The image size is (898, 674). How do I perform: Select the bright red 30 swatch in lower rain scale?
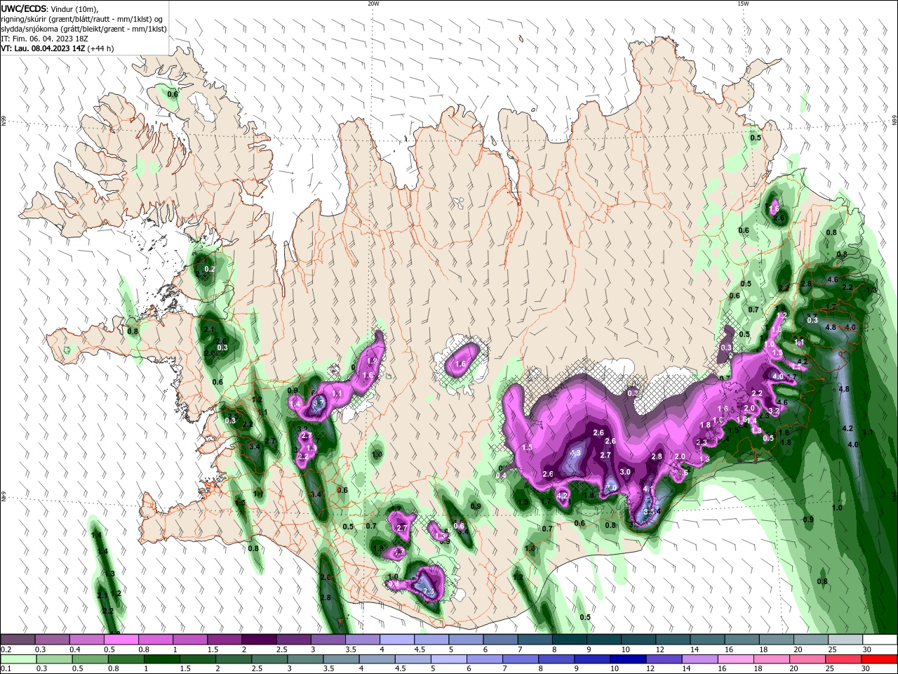coord(880,659)
